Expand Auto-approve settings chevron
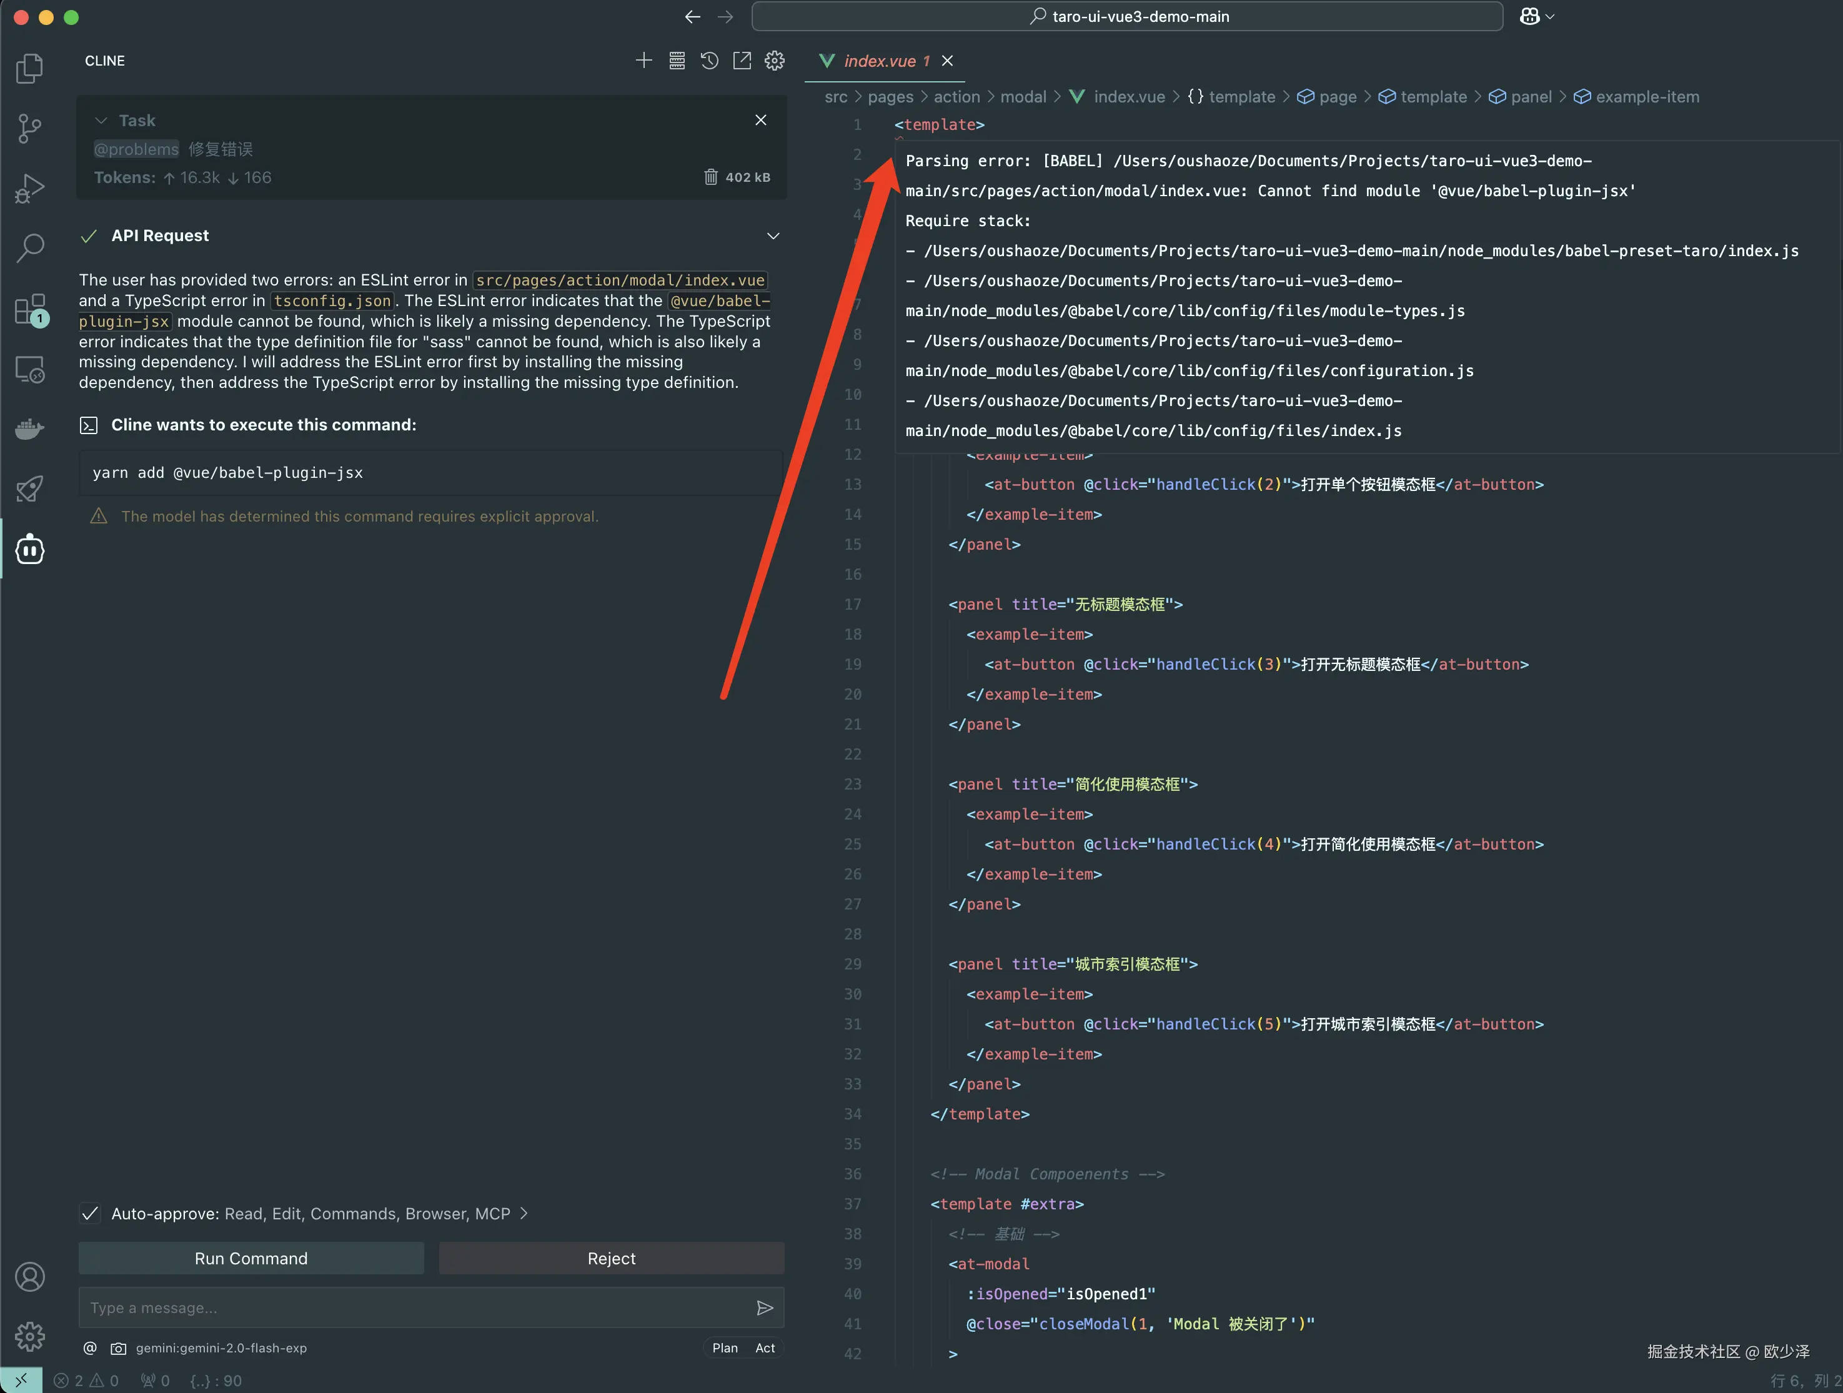This screenshot has width=1843, height=1393. click(x=524, y=1214)
